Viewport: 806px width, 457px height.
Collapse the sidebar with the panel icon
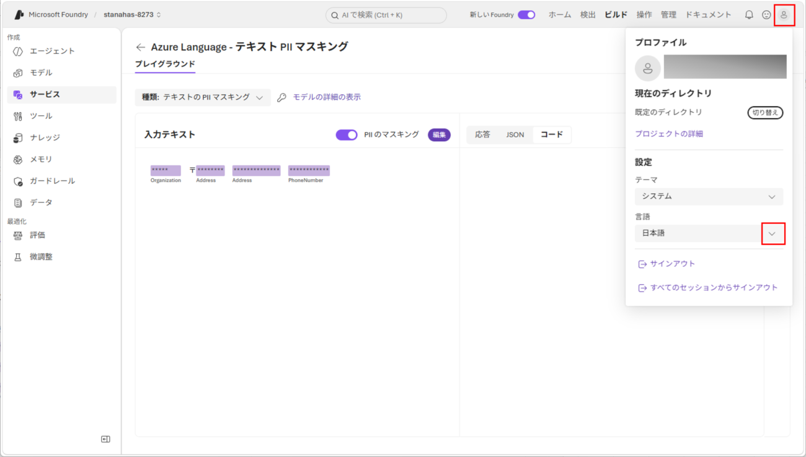click(105, 439)
